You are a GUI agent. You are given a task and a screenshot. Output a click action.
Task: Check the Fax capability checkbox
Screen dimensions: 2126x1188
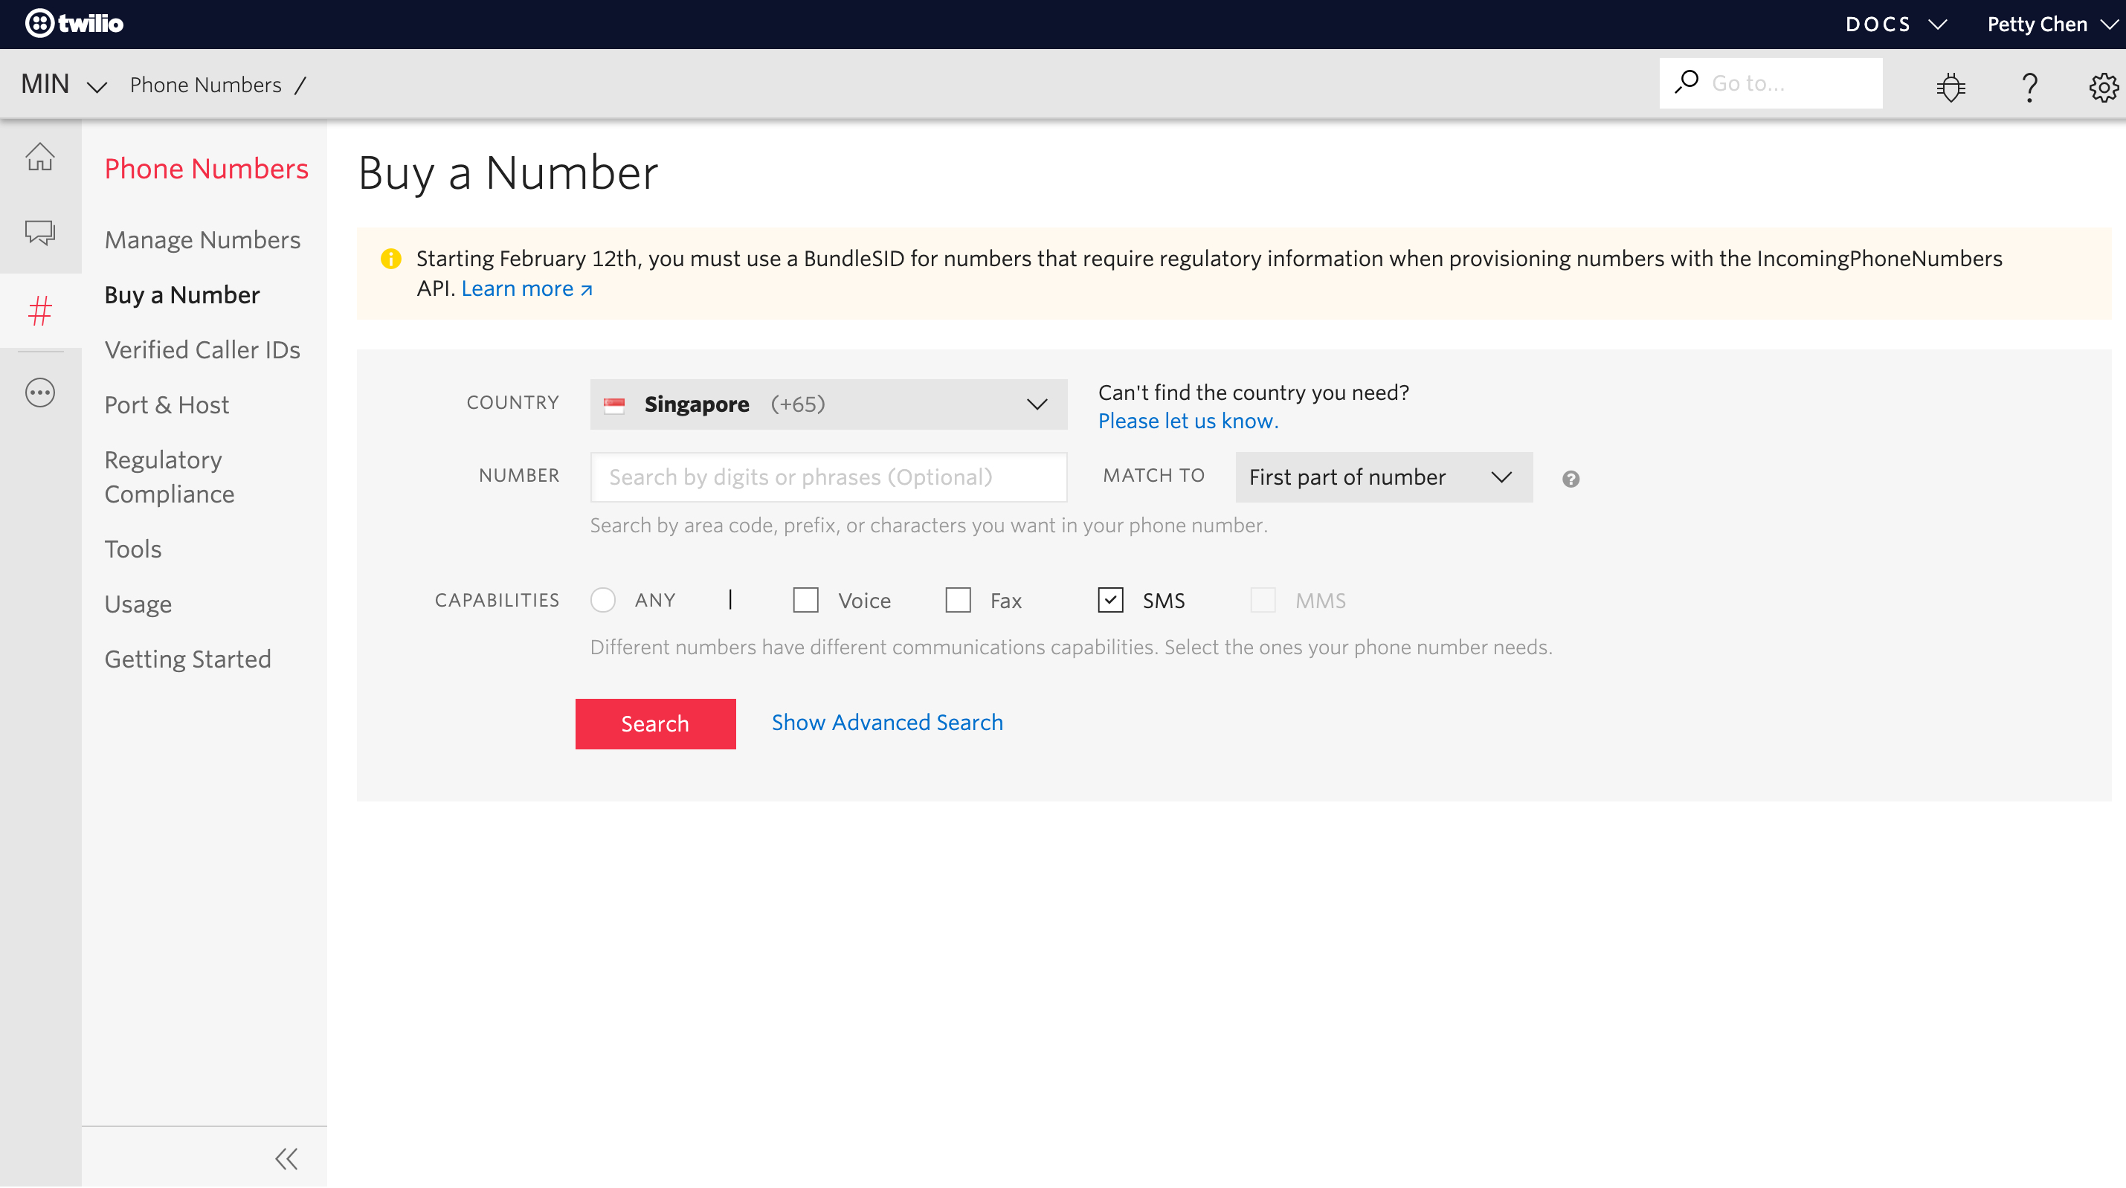959,600
